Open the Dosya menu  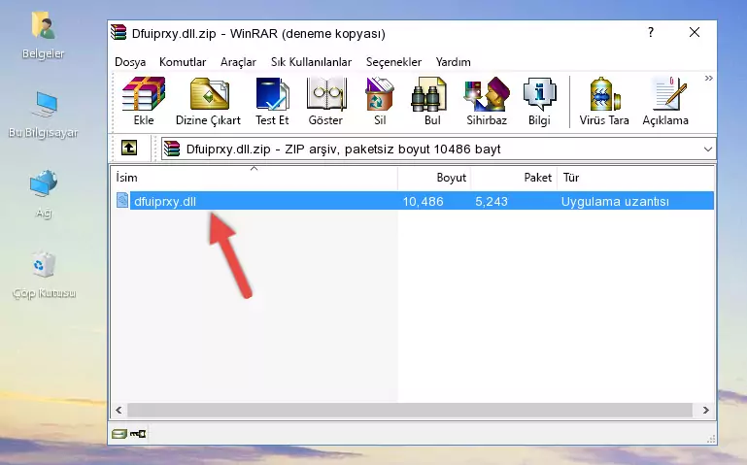click(130, 62)
